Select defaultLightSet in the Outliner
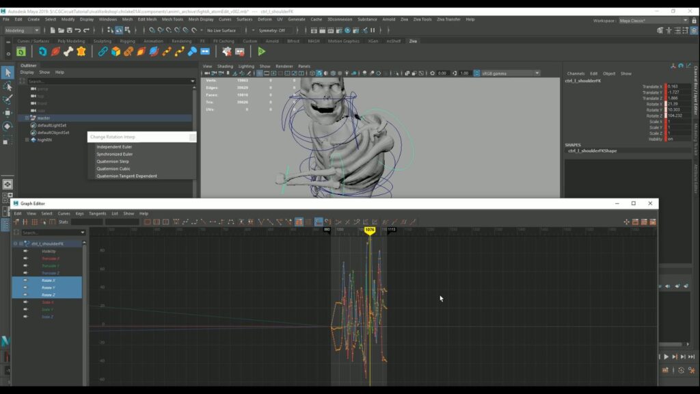The image size is (700, 394). click(x=52, y=126)
